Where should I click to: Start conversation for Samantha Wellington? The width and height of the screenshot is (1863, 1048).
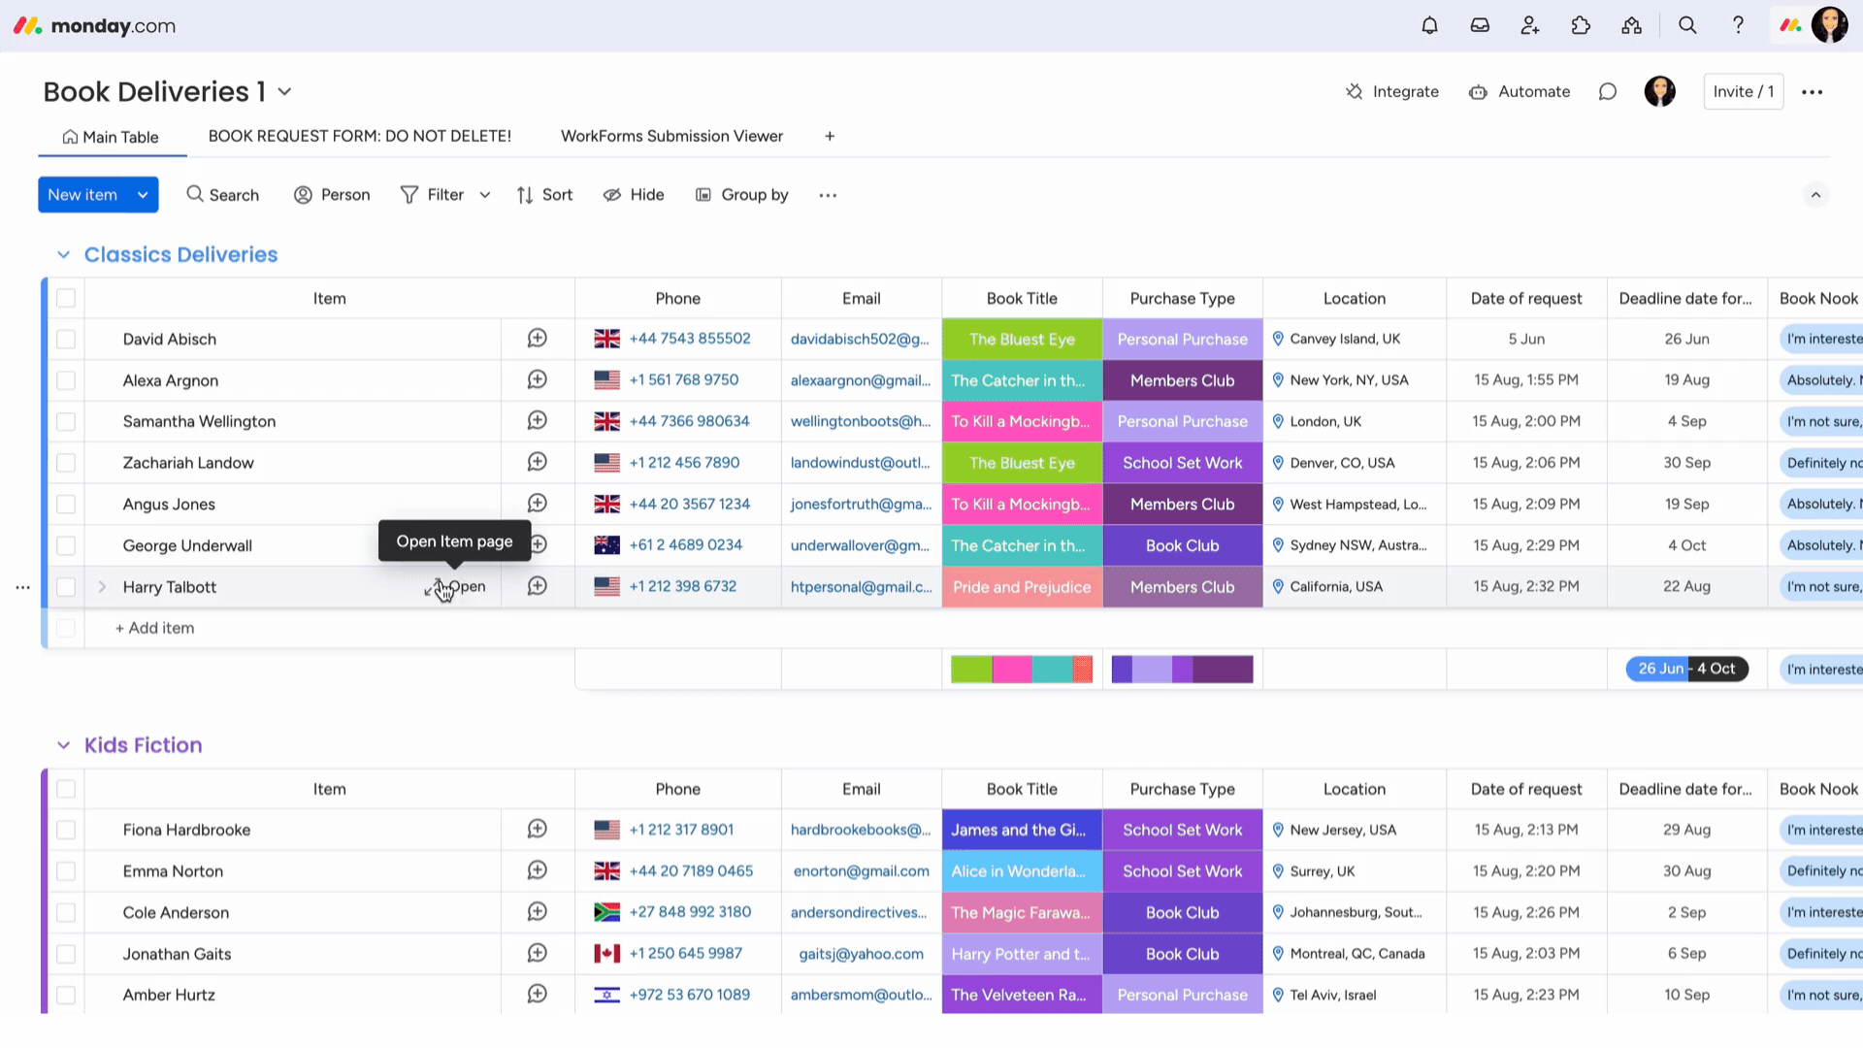tap(538, 421)
